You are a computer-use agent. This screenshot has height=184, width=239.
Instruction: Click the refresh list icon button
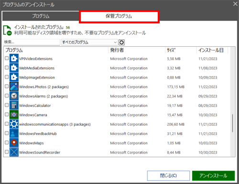(121, 42)
